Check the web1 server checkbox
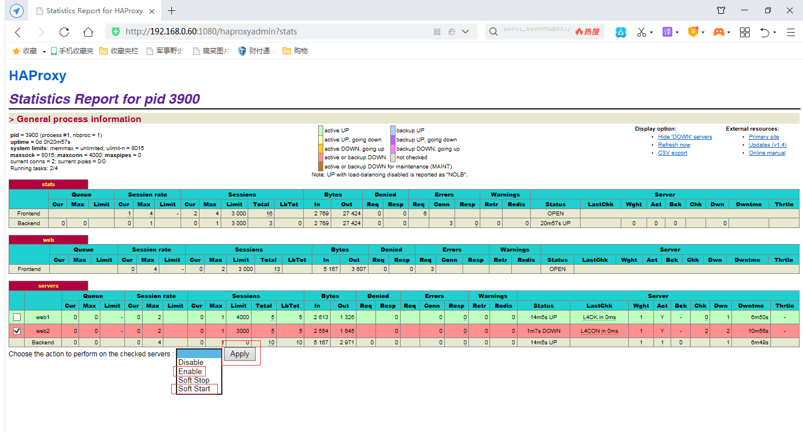 [x=17, y=317]
